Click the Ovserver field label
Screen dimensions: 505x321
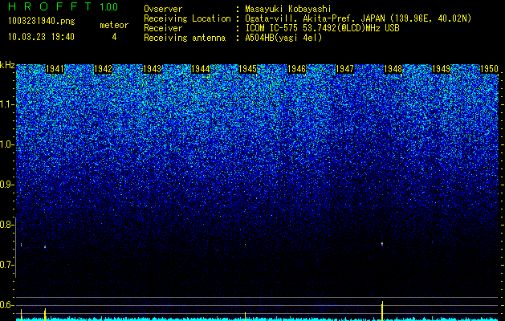[x=163, y=9]
